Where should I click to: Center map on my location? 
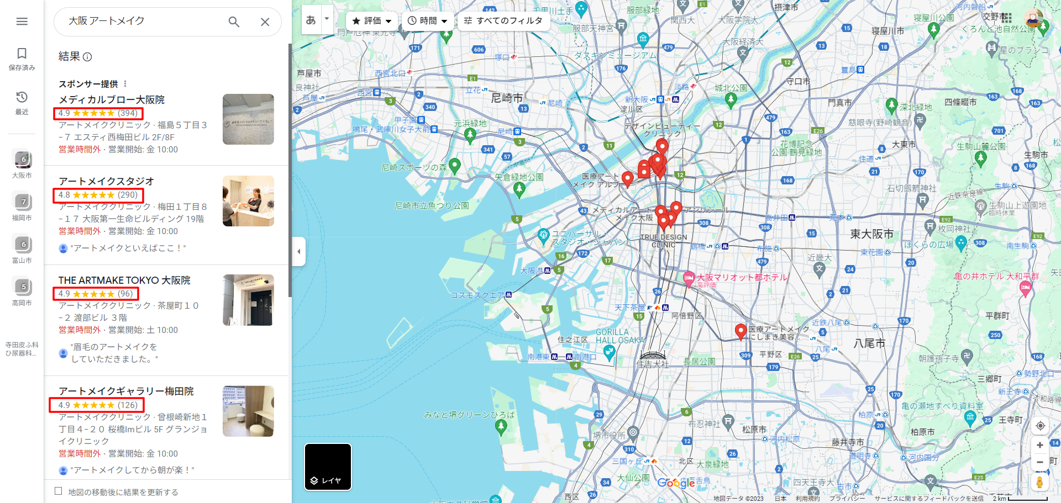point(1040,426)
